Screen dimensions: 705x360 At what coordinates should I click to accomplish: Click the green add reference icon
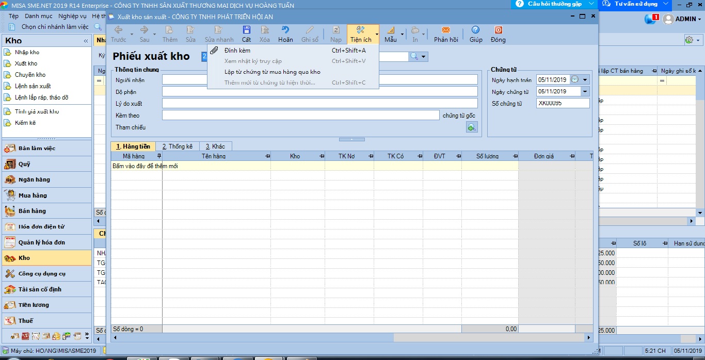click(x=472, y=127)
